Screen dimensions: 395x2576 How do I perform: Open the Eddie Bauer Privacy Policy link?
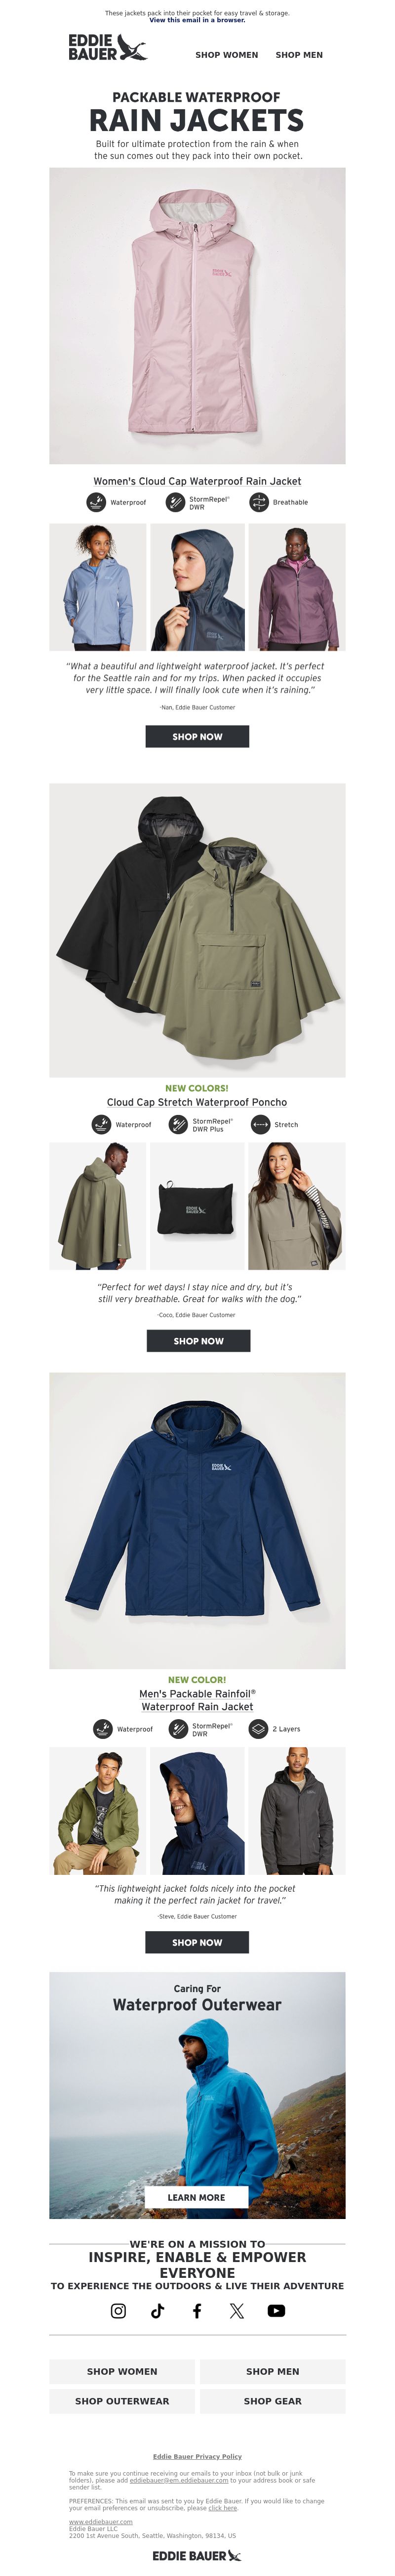197,2456
